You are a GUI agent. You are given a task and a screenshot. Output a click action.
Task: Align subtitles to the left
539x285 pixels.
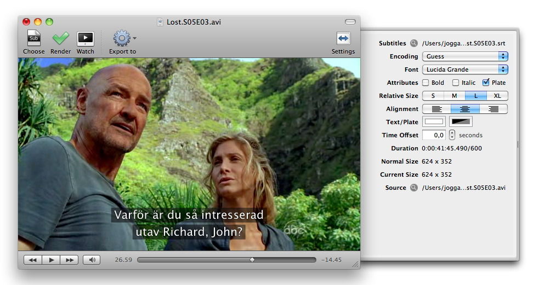tap(436, 109)
